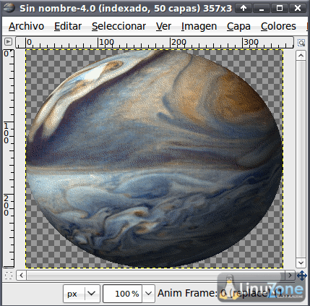
Task: Click the title bar up-arrow shade button
Action: coord(244,9)
